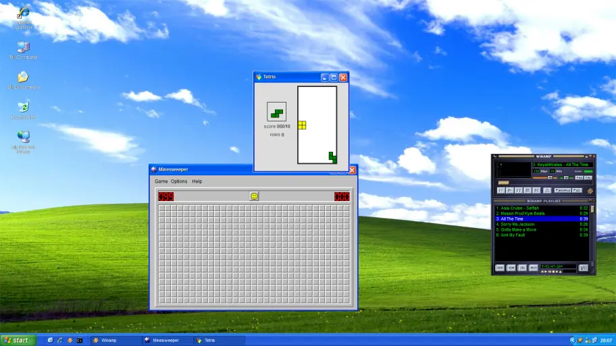The width and height of the screenshot is (616, 346).
Task: Select playlist track Aint My Fault
Action: point(542,235)
